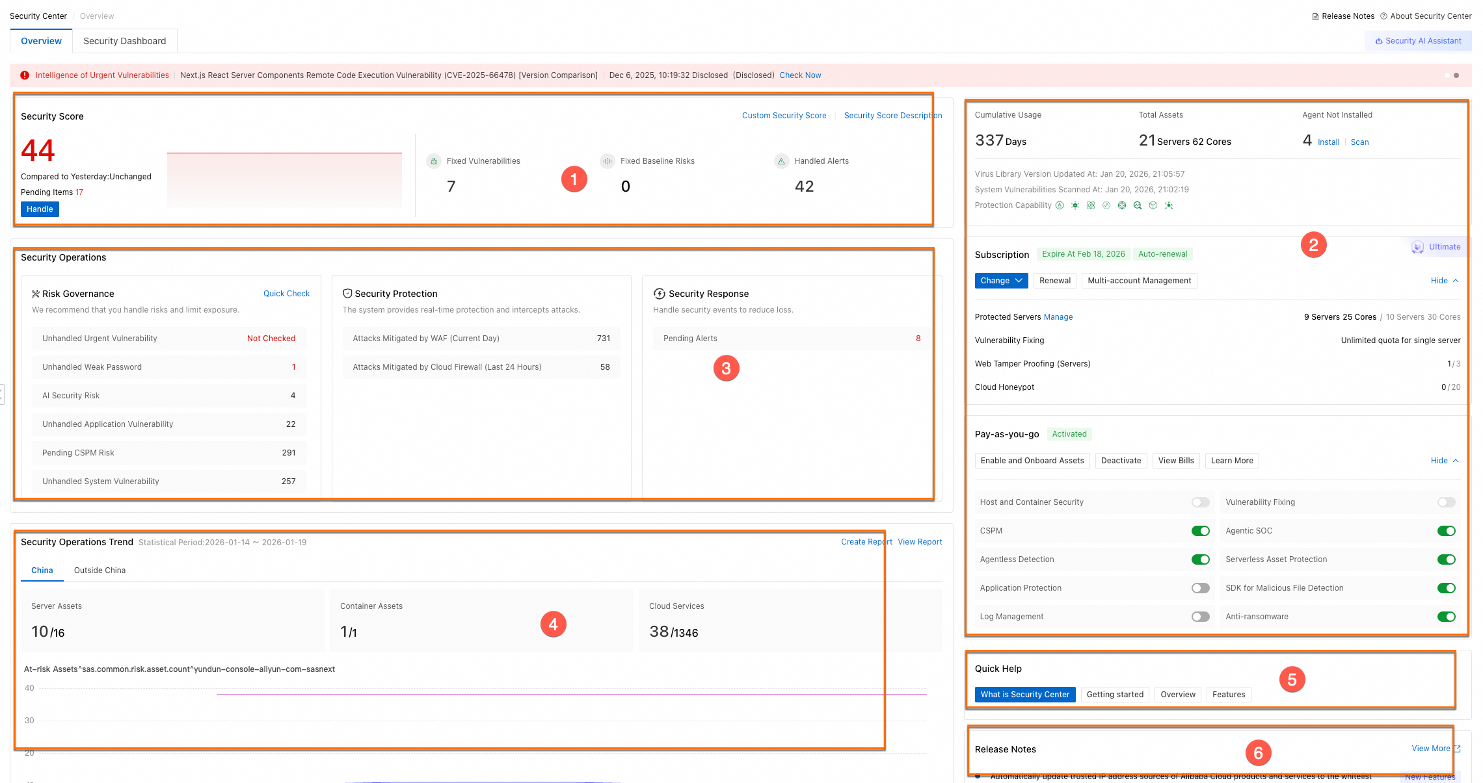The height and width of the screenshot is (783, 1483).
Task: Click the magnifier Protection Capability icon
Action: point(1138,205)
